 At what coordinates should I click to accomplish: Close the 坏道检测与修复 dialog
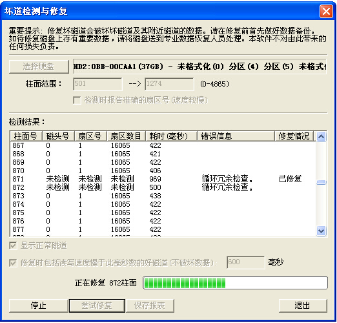coord(326,11)
